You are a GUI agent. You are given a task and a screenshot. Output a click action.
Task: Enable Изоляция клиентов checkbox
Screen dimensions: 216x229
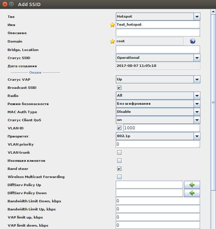[119, 161]
